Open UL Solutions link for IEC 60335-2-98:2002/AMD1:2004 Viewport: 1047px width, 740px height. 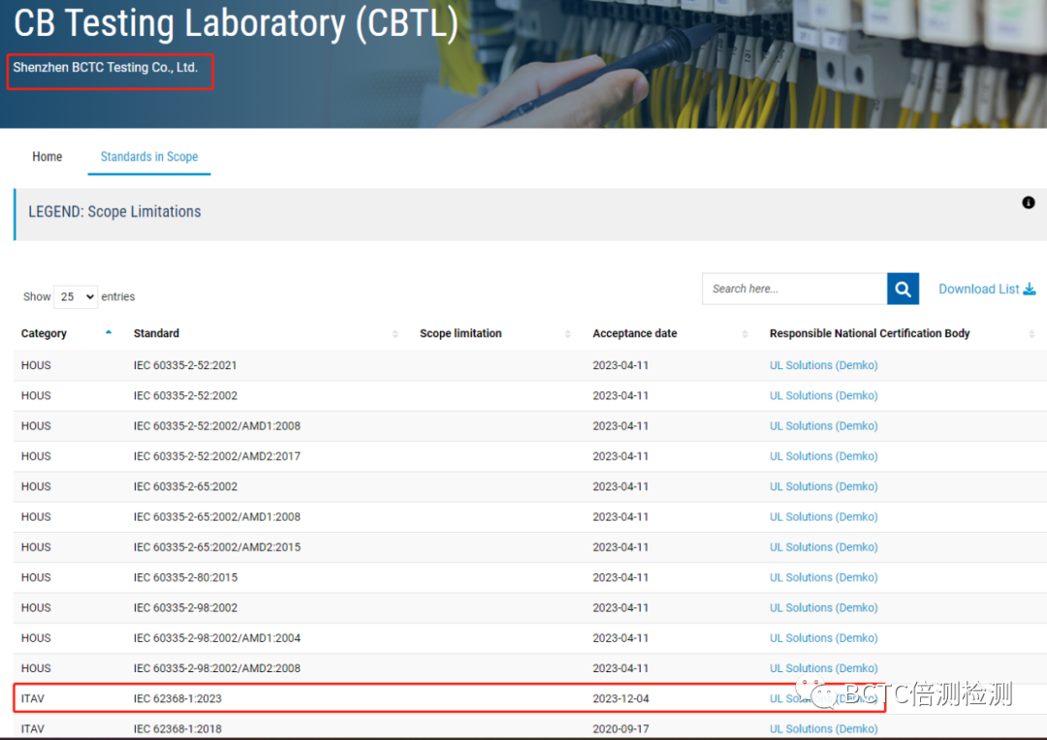pyautogui.click(x=823, y=638)
